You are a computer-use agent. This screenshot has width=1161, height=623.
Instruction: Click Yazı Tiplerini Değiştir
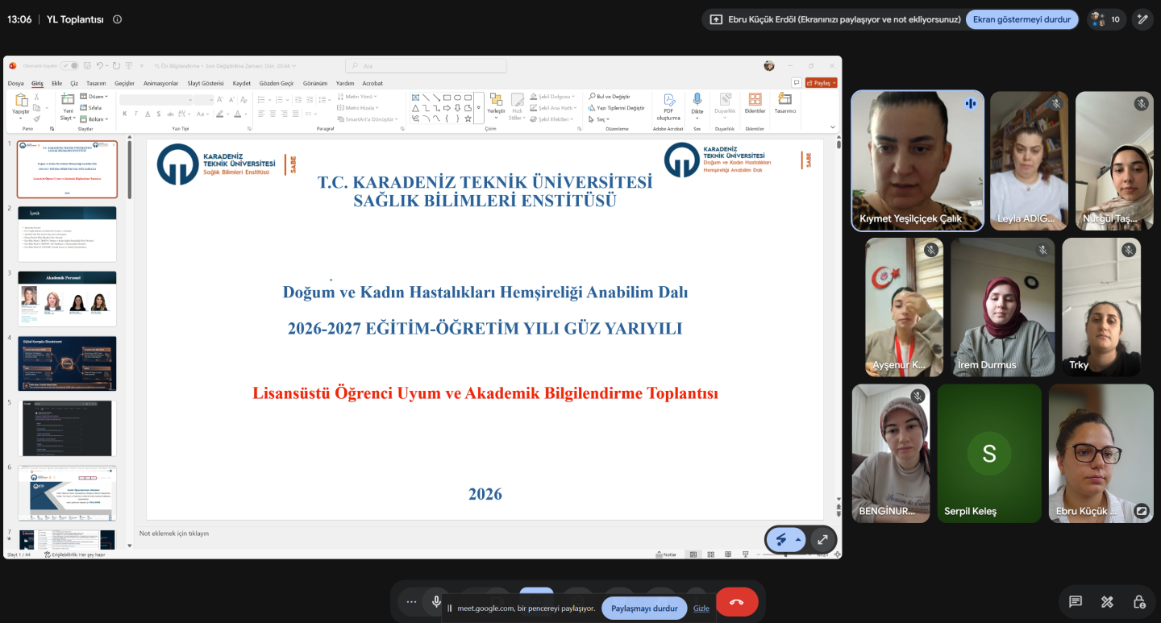pos(617,107)
